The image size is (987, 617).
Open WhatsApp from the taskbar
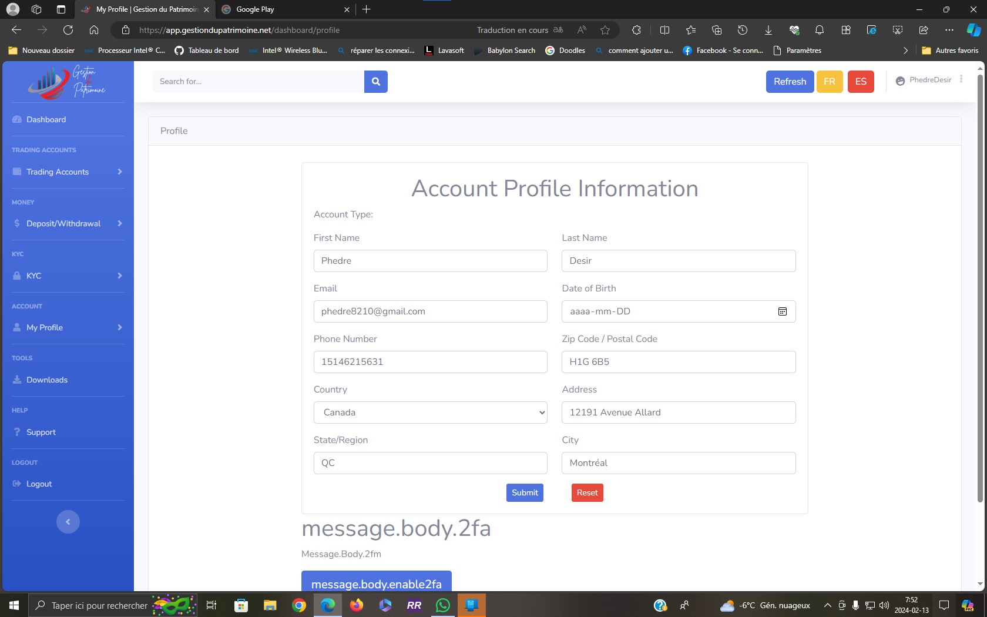[442, 605]
